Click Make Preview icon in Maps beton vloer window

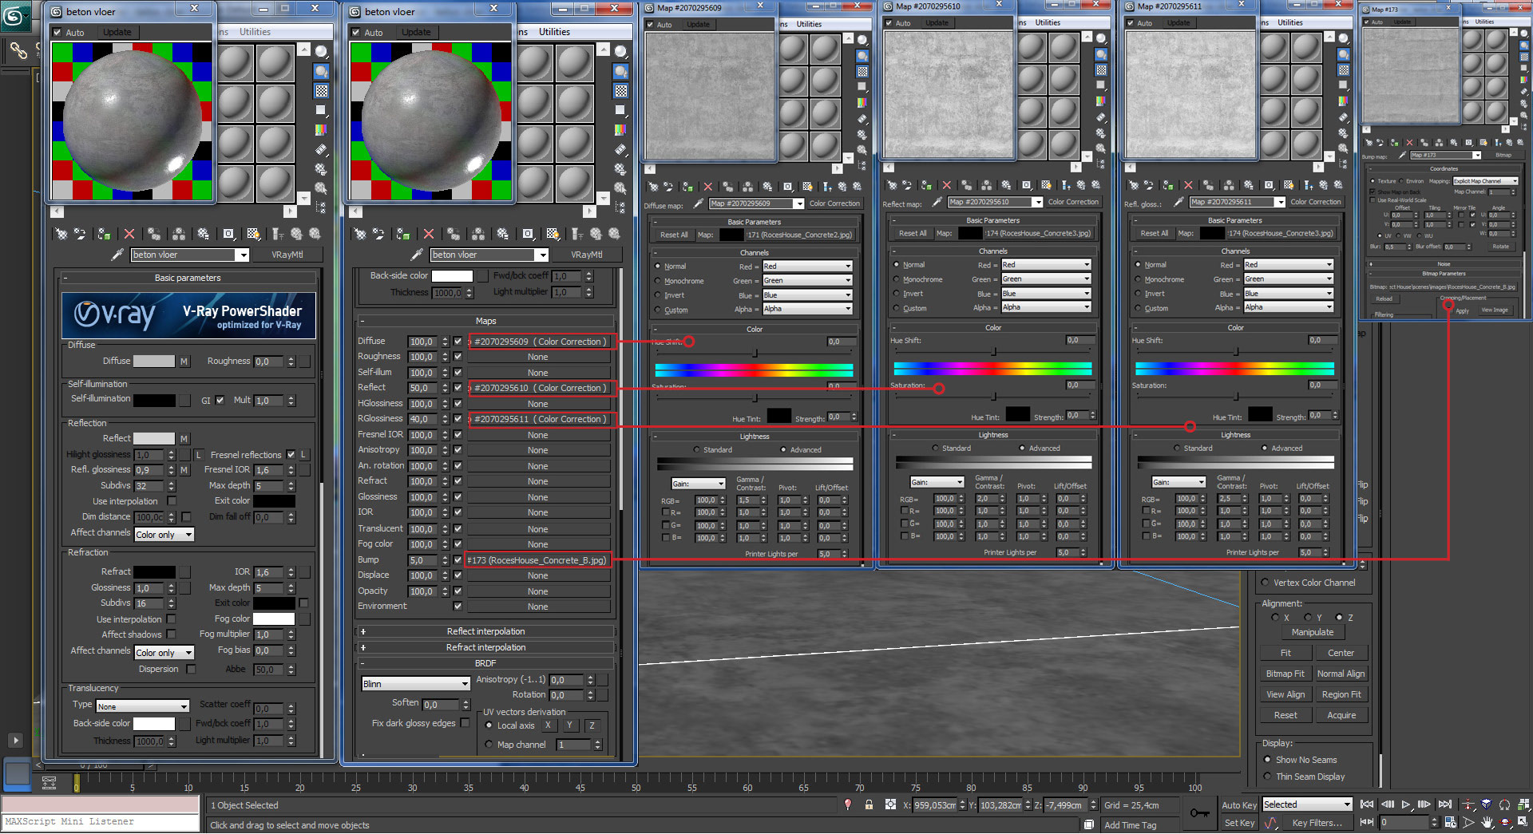(x=620, y=149)
